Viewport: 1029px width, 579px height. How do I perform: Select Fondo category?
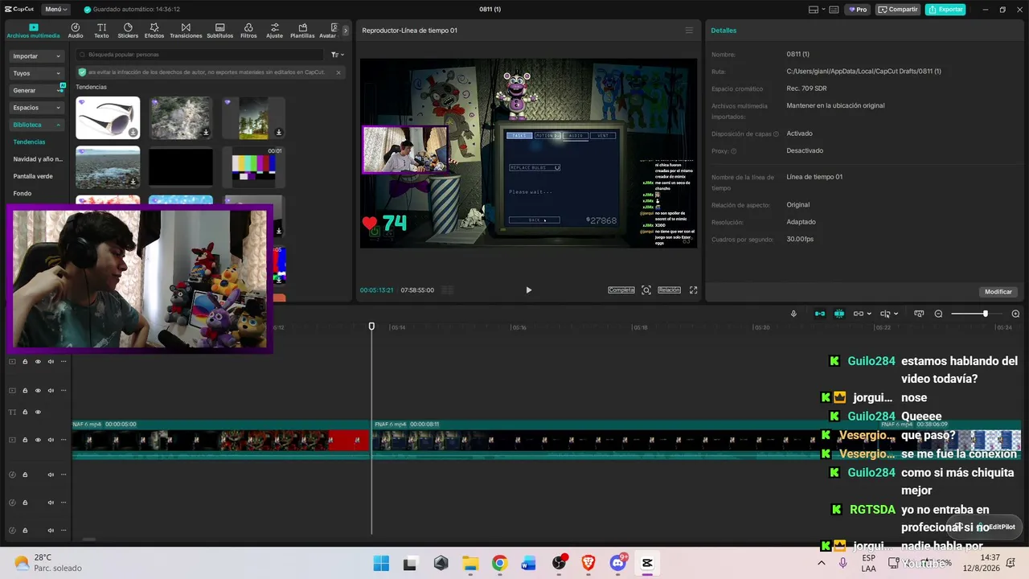click(23, 194)
